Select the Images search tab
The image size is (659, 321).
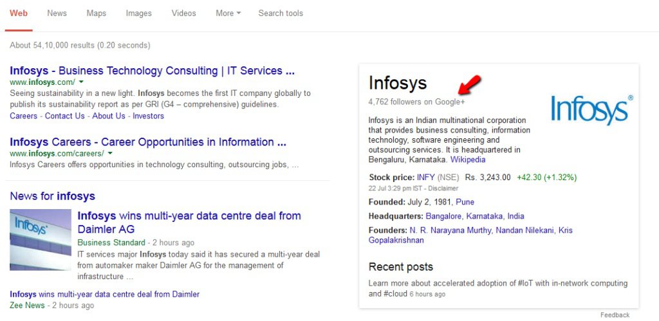pyautogui.click(x=139, y=14)
